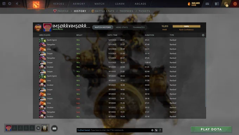Click the red power quit icon
Image resolution: width=239 pixels, height=135 pixels.
click(x=235, y=4)
